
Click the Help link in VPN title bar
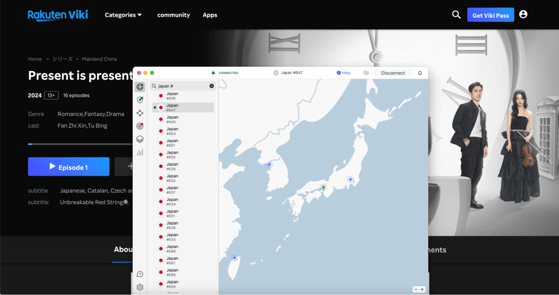pyautogui.click(x=344, y=73)
